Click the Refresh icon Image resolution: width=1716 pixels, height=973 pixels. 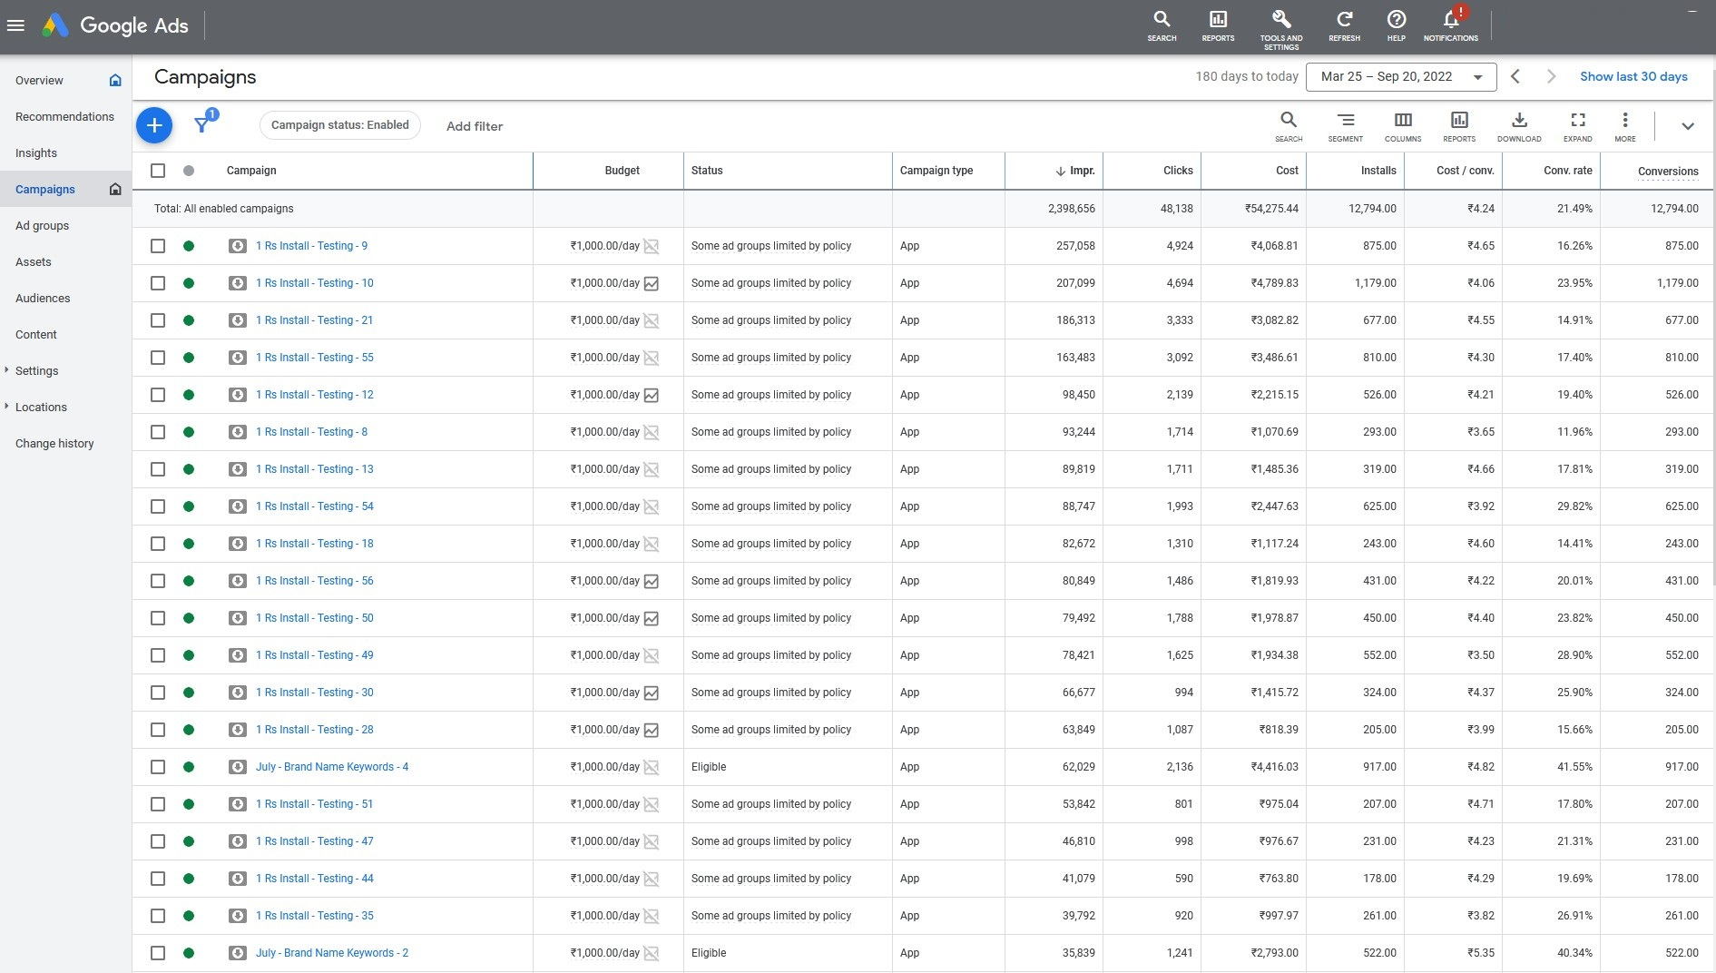pos(1344,20)
